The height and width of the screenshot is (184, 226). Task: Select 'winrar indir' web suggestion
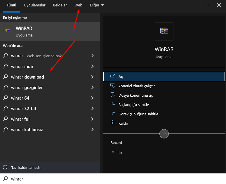[50, 66]
